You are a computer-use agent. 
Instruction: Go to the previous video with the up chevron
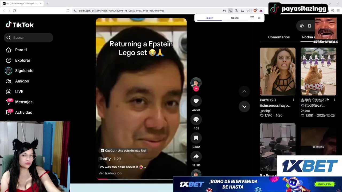coord(244,91)
